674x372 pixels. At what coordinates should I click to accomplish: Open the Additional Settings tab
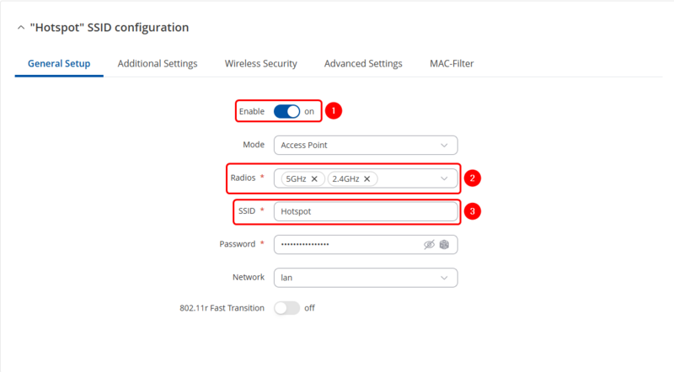(x=158, y=64)
